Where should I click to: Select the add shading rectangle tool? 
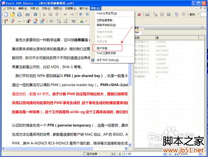coord(28,21)
